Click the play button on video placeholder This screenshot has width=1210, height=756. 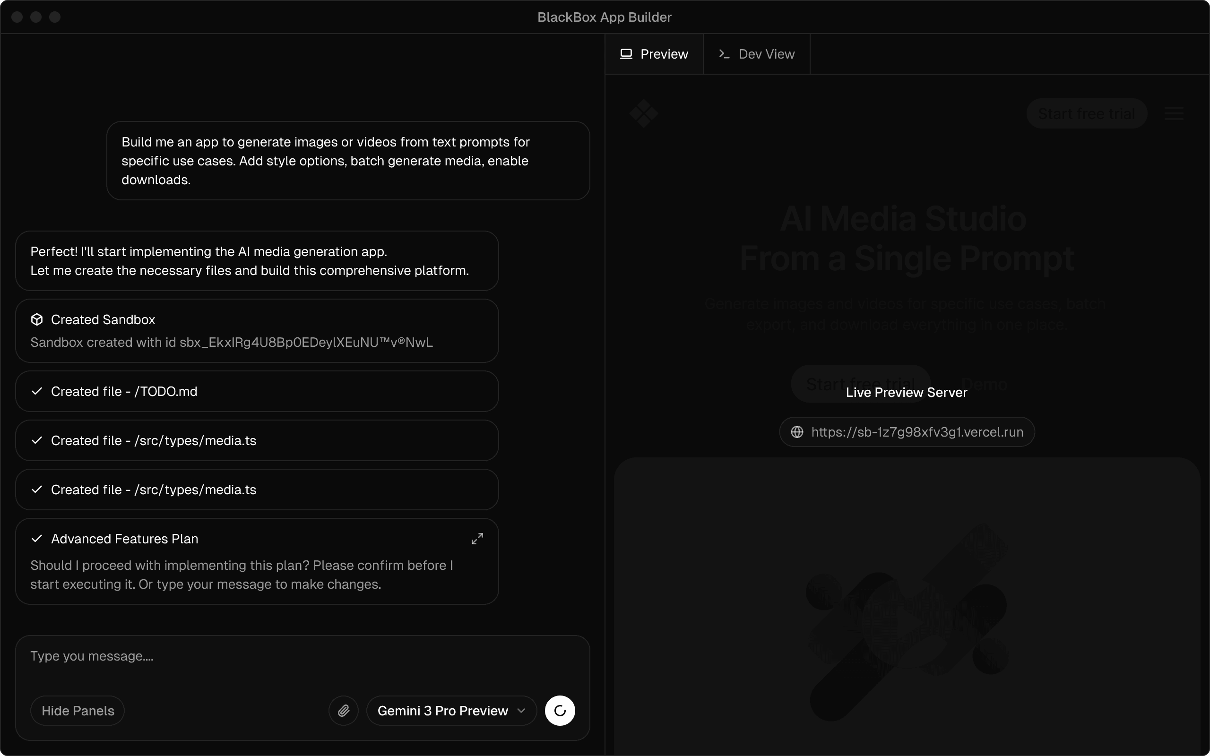[907, 624]
